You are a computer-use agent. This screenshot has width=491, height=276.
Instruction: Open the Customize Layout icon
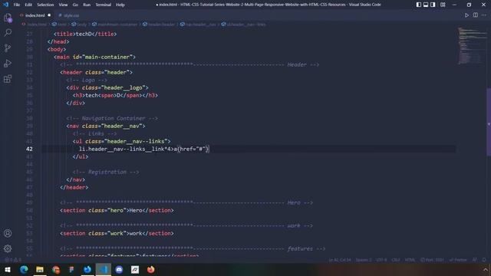click(x=443, y=5)
